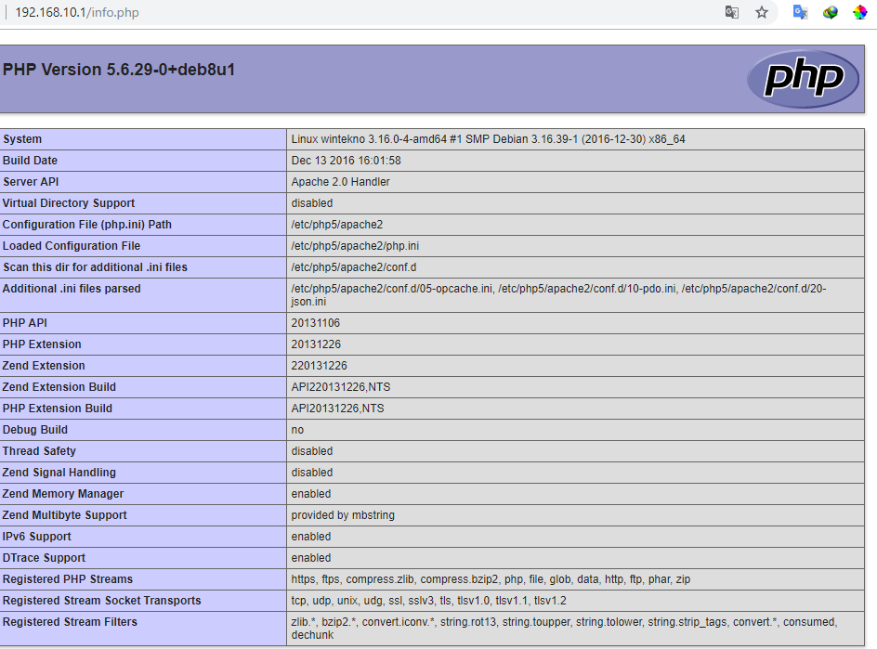Click the Zend Memory Manager 'enabled' value
This screenshot has height=649, width=877.
tap(311, 494)
